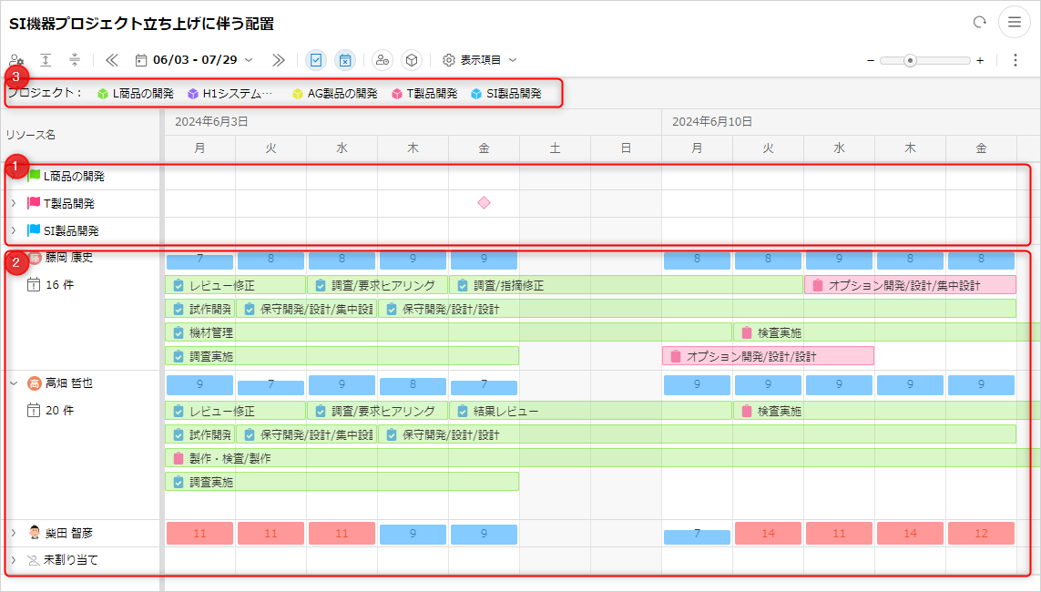Expand the T製品開発 project row
Viewport: 1041px width, 592px height.
pyautogui.click(x=14, y=203)
